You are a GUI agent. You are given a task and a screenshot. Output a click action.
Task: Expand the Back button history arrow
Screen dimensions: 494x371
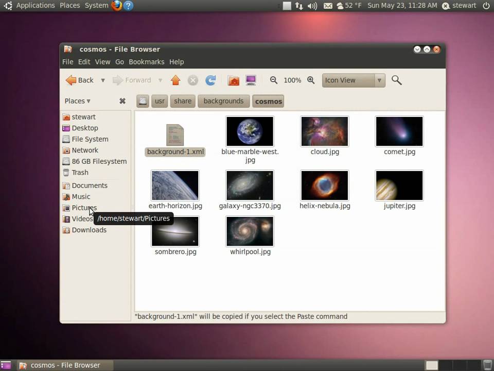point(102,80)
